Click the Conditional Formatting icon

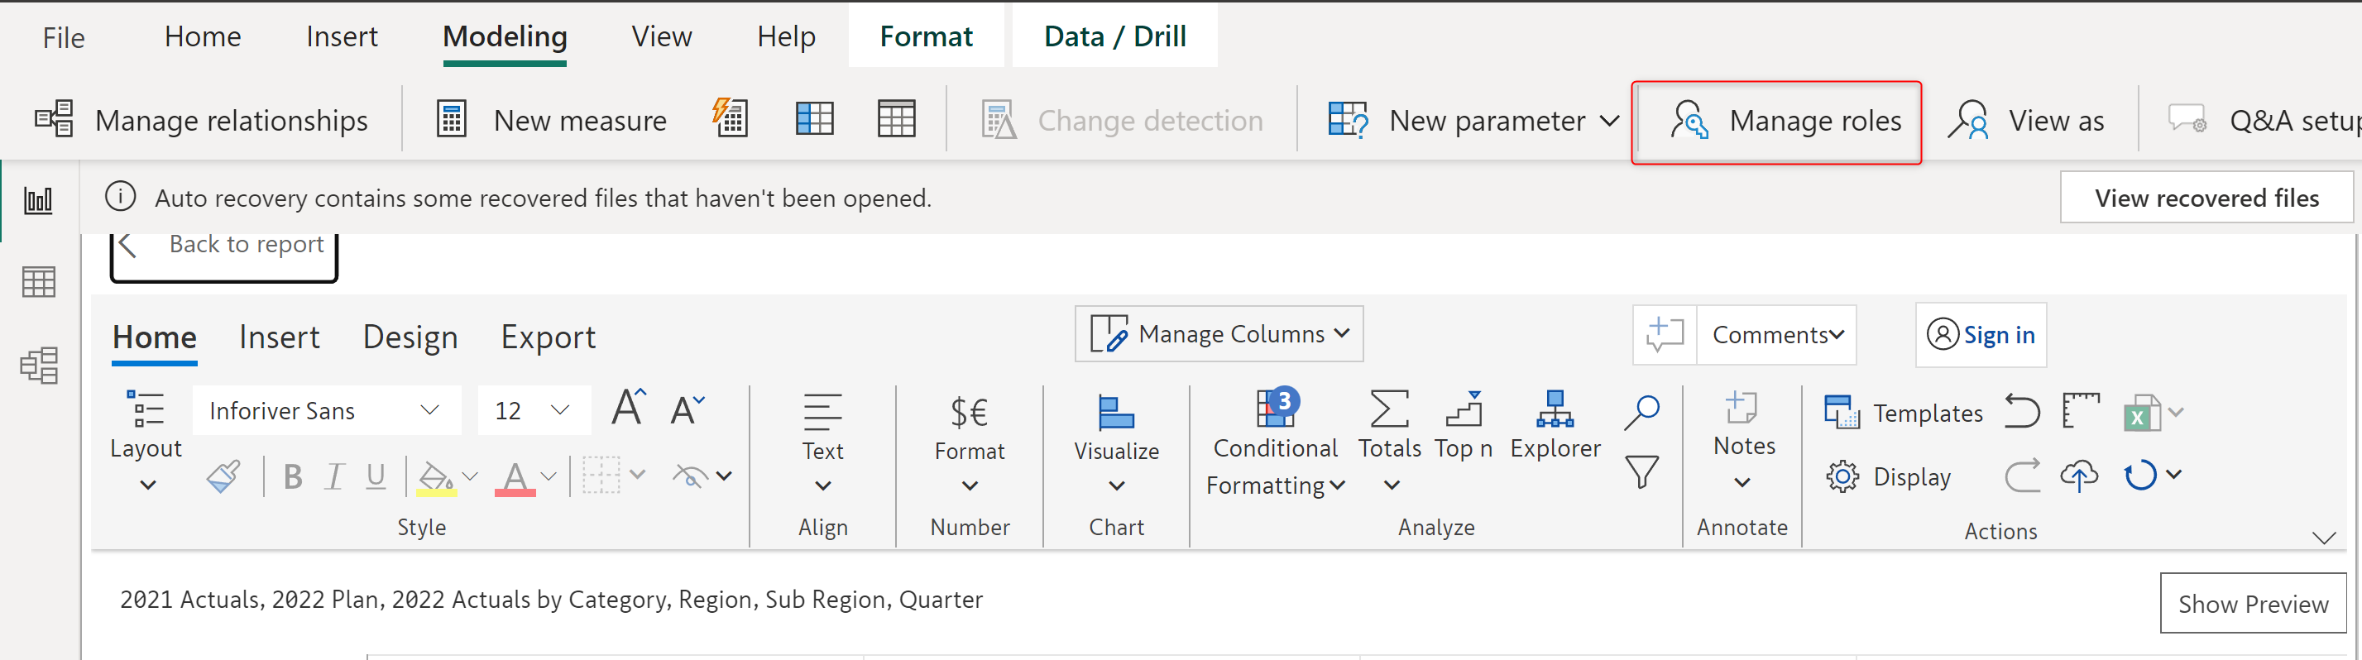(x=1275, y=409)
